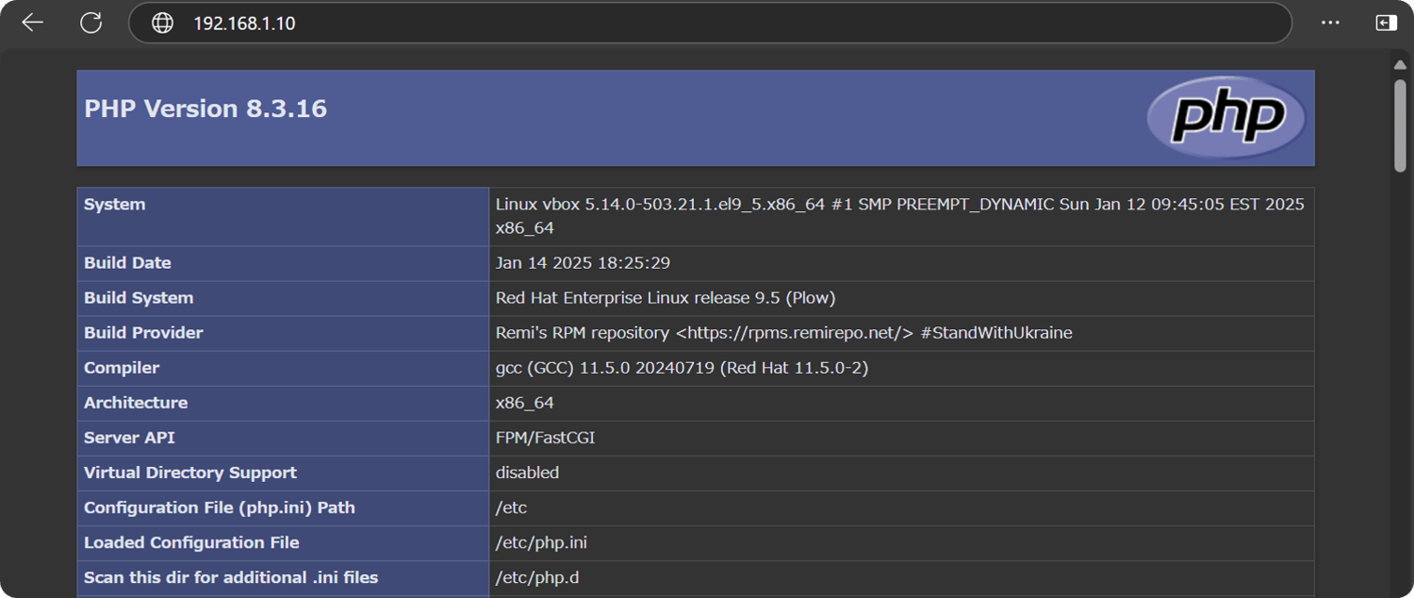Select the Linux vbox kernel version text
Viewport: 1414px width, 598px height.
click(x=900, y=216)
